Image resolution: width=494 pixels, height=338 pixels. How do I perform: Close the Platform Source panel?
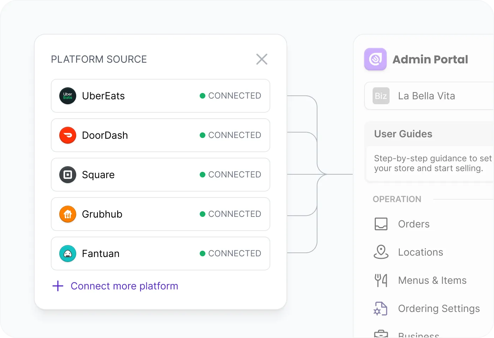coord(262,59)
